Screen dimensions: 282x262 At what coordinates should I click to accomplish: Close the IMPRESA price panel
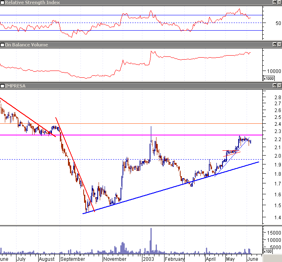click(x=279, y=85)
